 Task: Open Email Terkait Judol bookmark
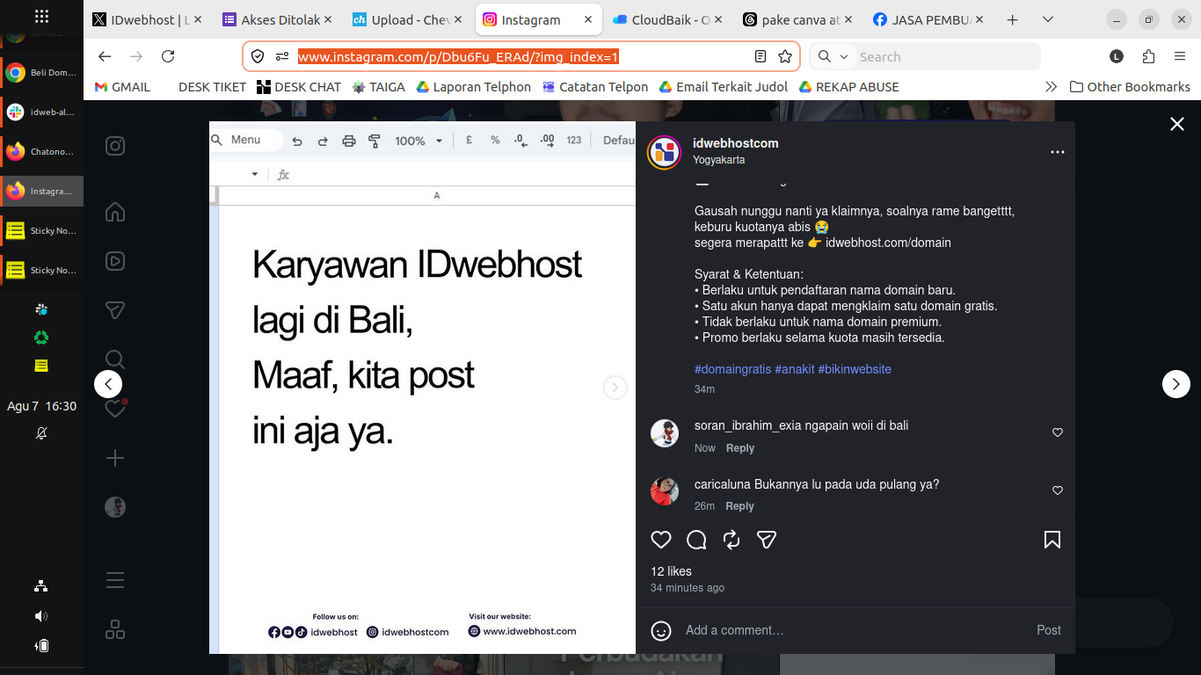pyautogui.click(x=724, y=87)
